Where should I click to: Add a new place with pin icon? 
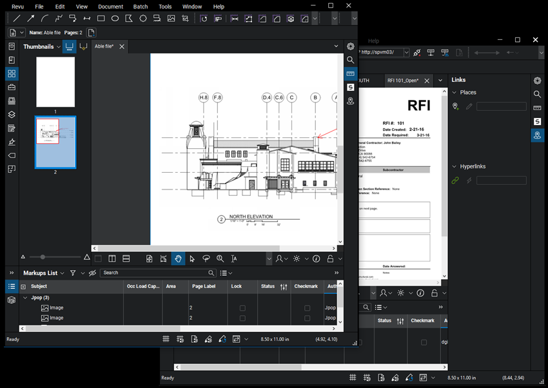pyautogui.click(x=456, y=106)
